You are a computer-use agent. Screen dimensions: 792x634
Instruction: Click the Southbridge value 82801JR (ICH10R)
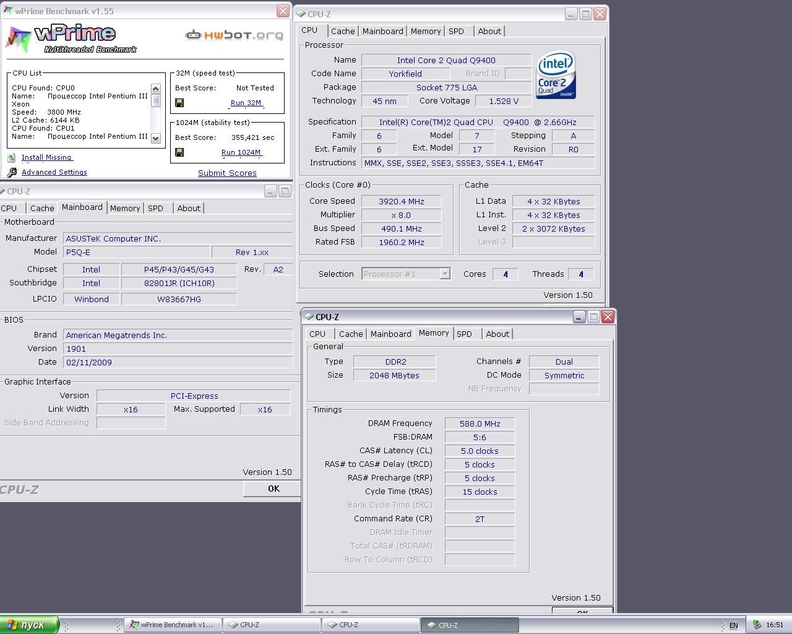pyautogui.click(x=179, y=283)
